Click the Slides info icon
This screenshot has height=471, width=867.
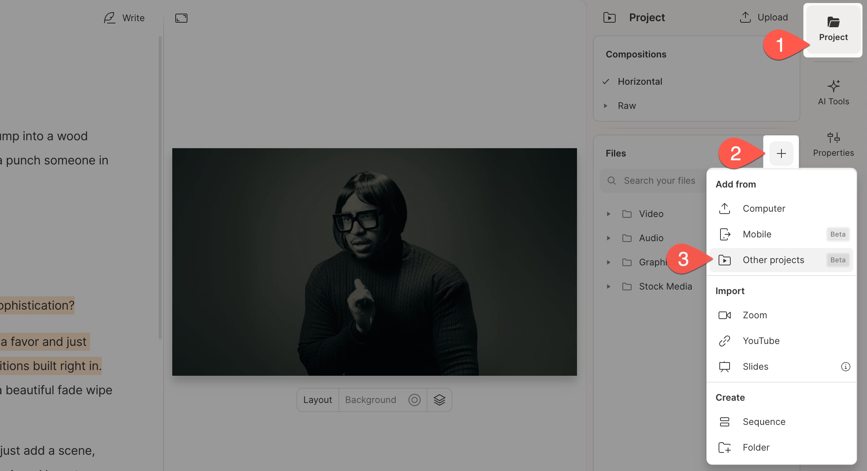tap(845, 366)
